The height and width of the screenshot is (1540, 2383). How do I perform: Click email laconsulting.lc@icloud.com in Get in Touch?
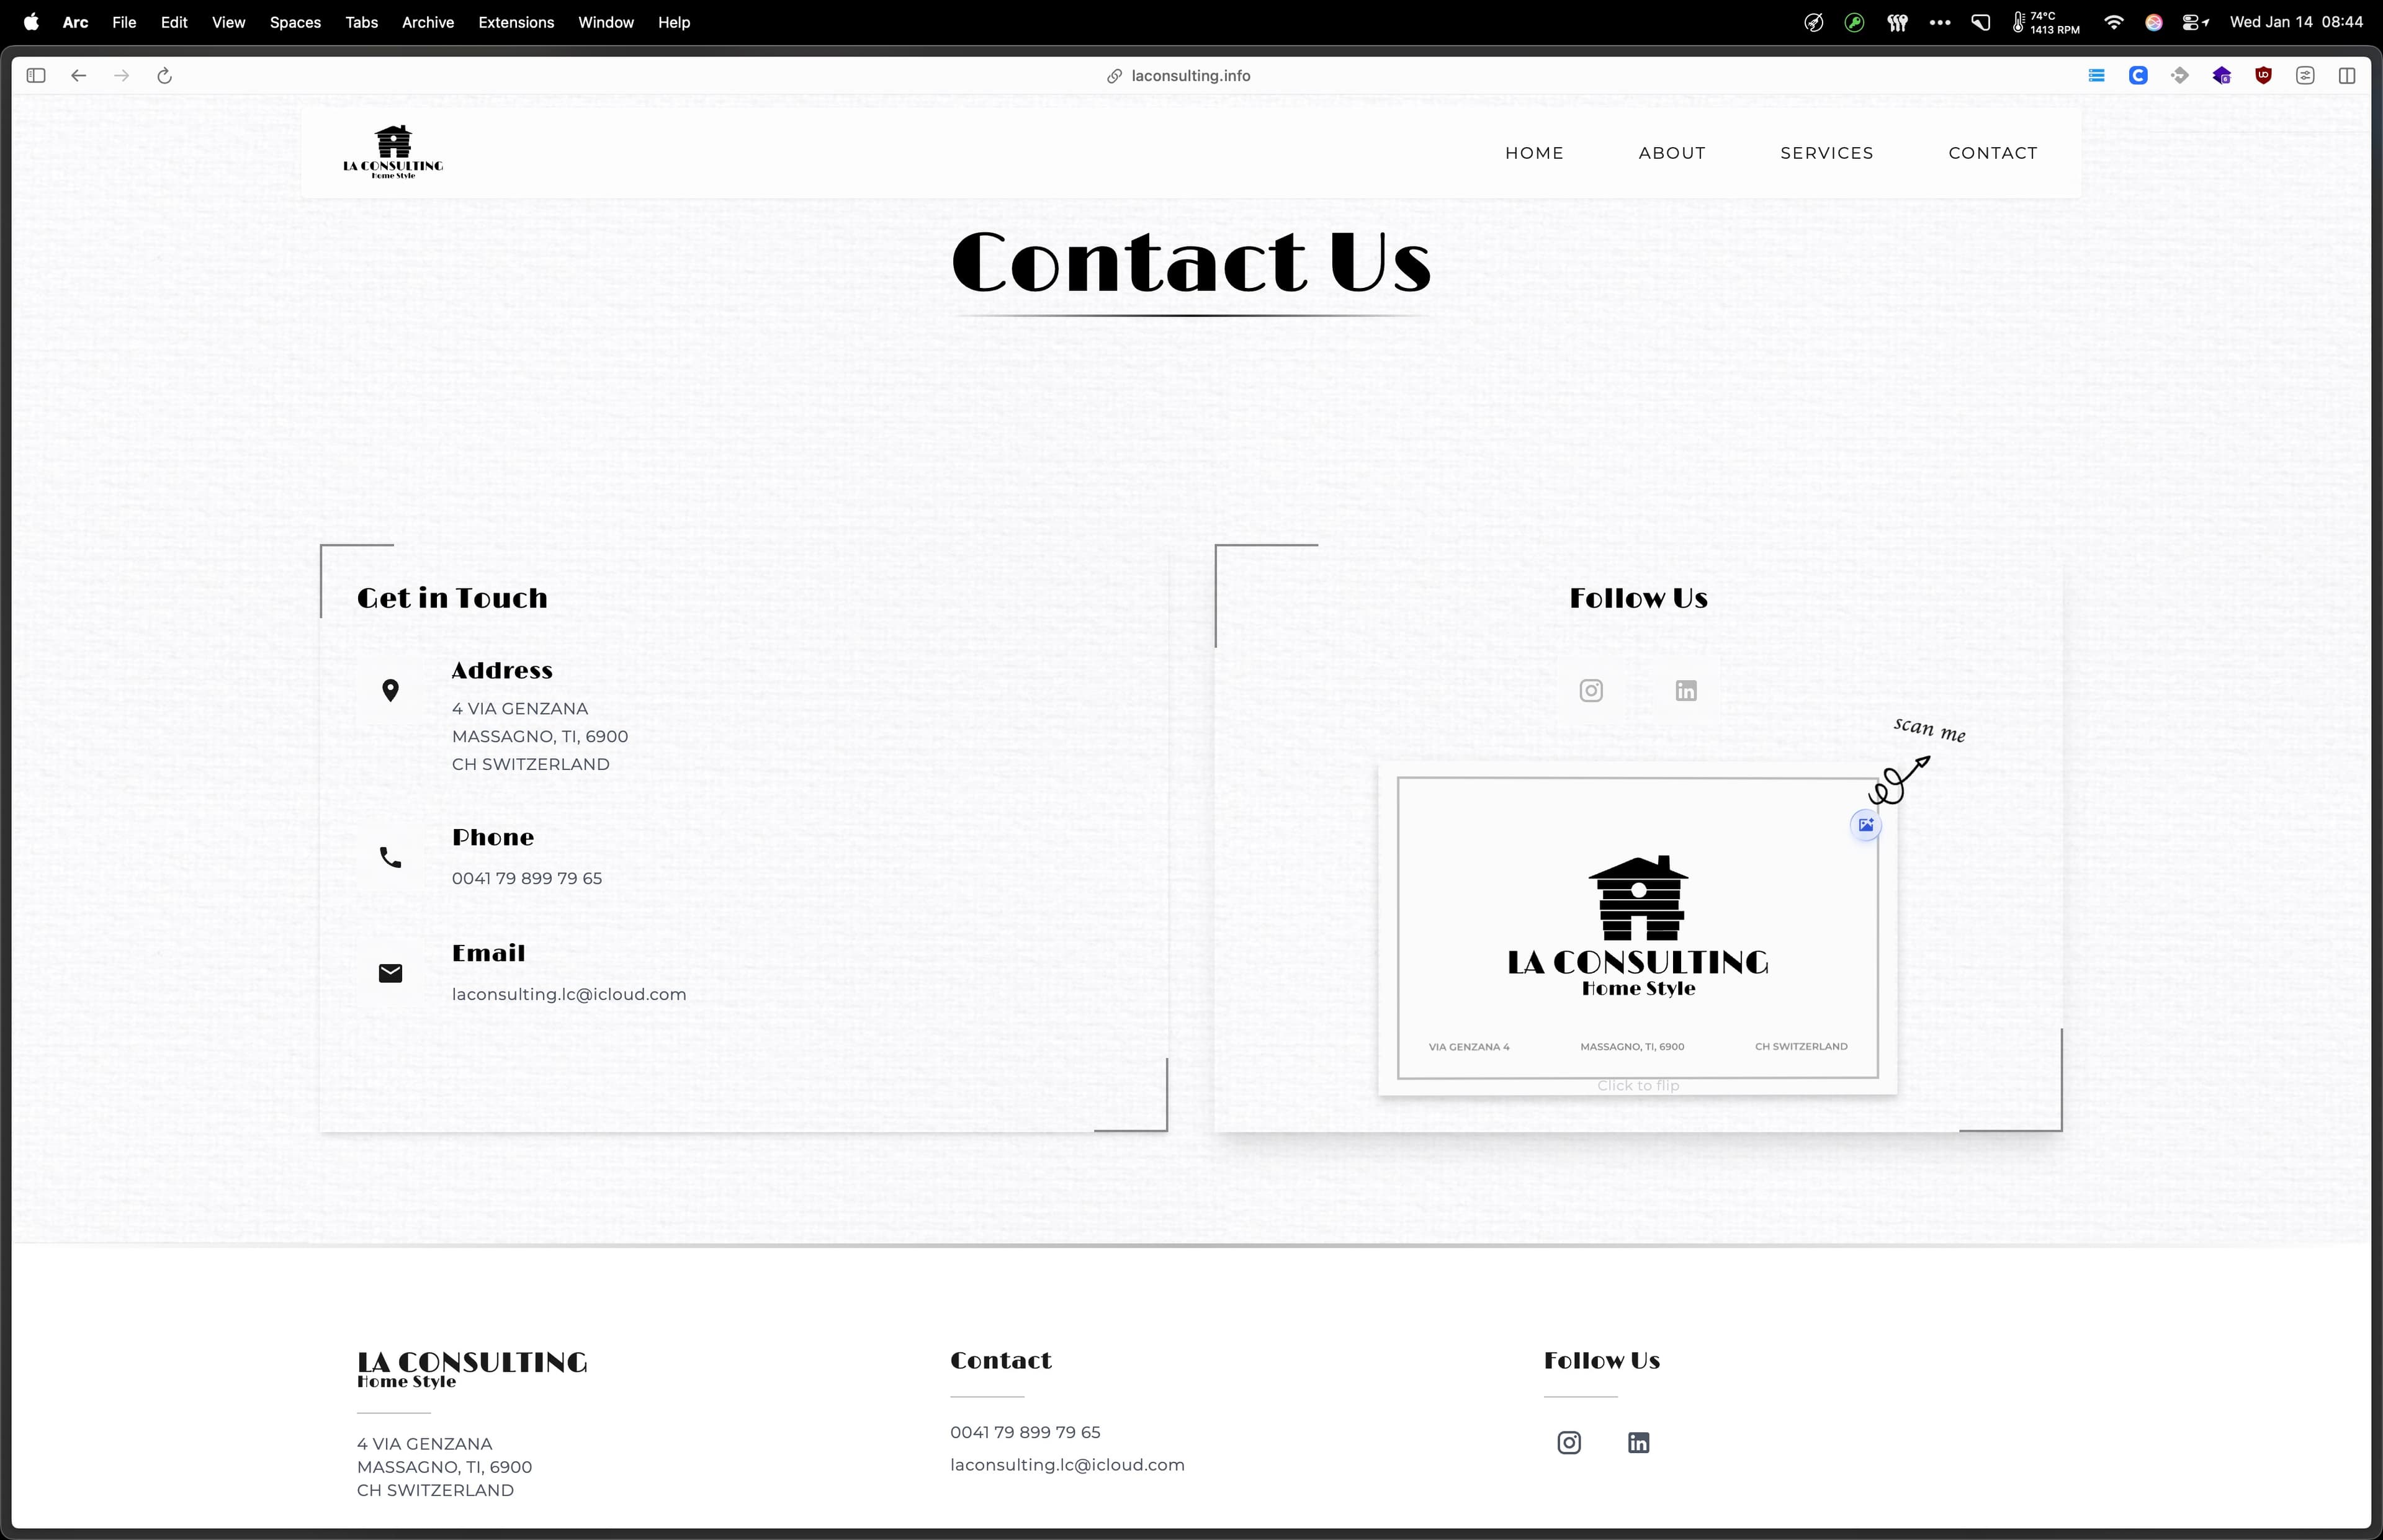click(x=569, y=994)
